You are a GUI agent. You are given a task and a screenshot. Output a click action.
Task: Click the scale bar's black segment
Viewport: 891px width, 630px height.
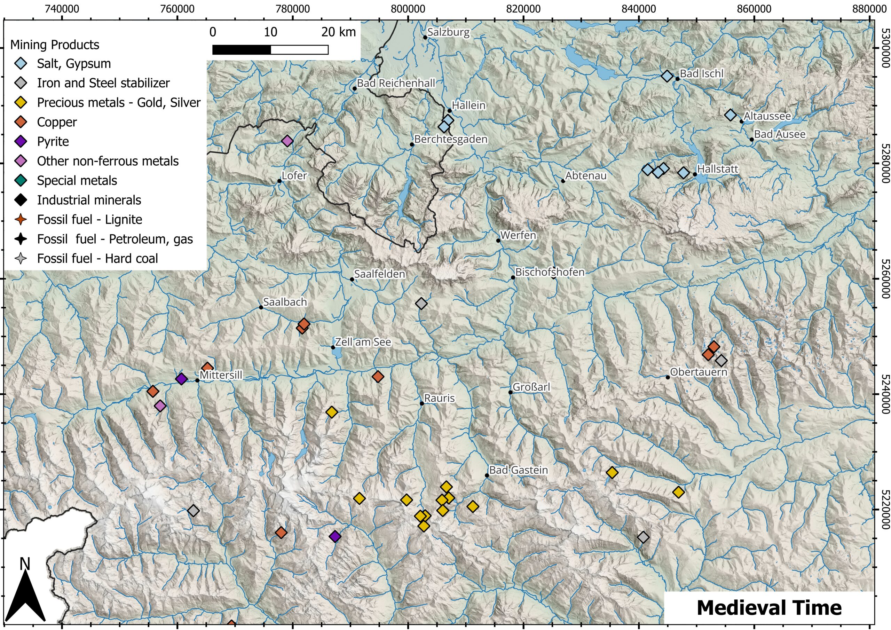pyautogui.click(x=242, y=50)
